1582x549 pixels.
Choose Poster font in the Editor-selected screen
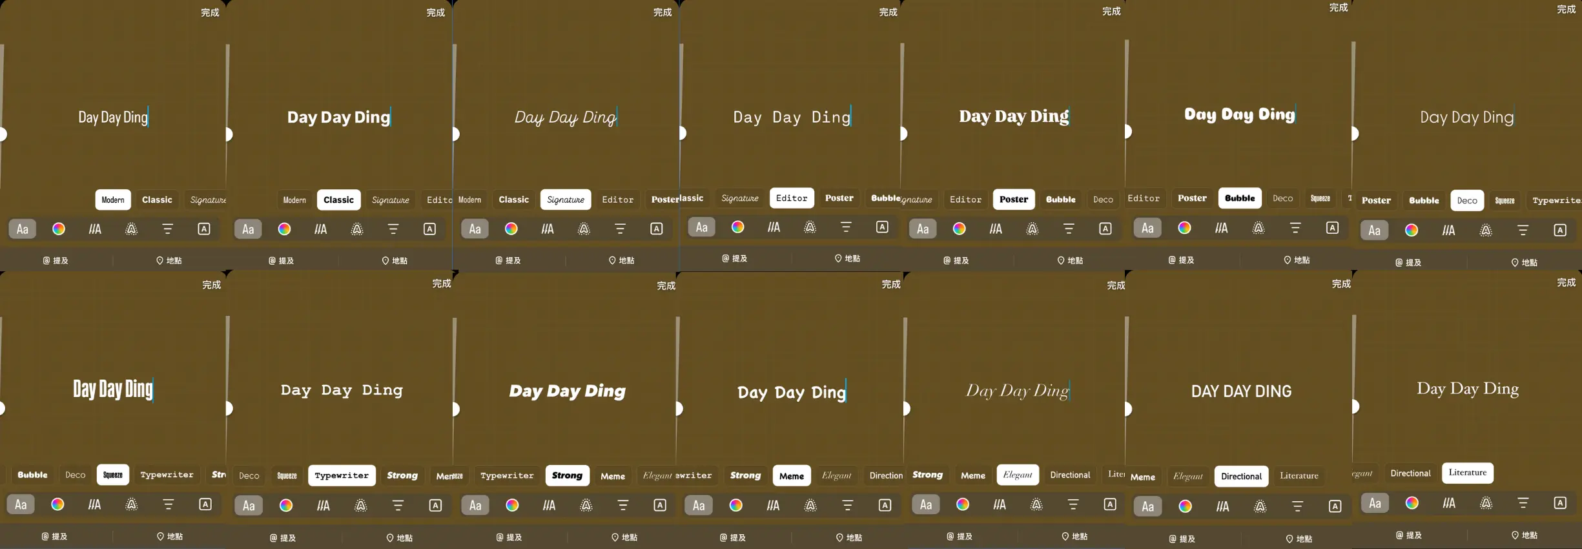[x=839, y=198]
